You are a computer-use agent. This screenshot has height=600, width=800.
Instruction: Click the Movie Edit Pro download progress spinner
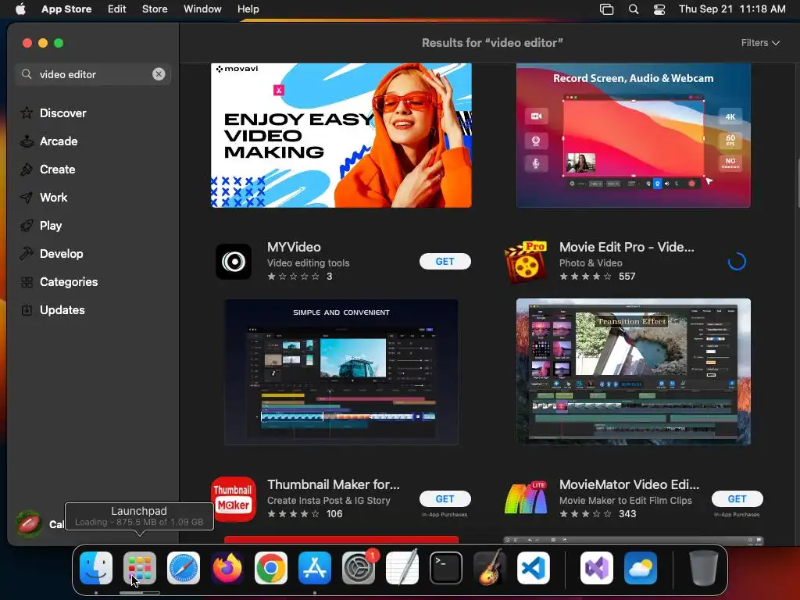(737, 262)
